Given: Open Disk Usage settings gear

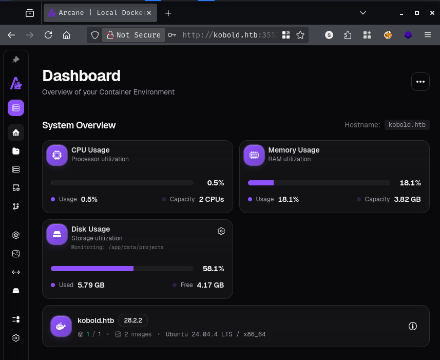Looking at the screenshot, I should click(x=221, y=231).
